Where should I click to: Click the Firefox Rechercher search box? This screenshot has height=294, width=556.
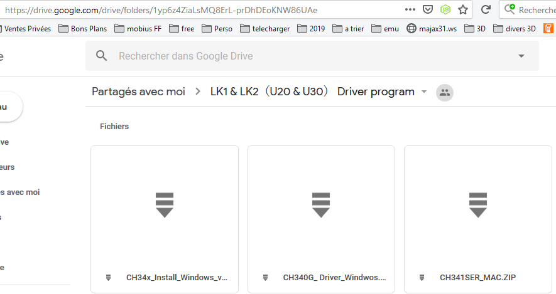tap(528, 10)
